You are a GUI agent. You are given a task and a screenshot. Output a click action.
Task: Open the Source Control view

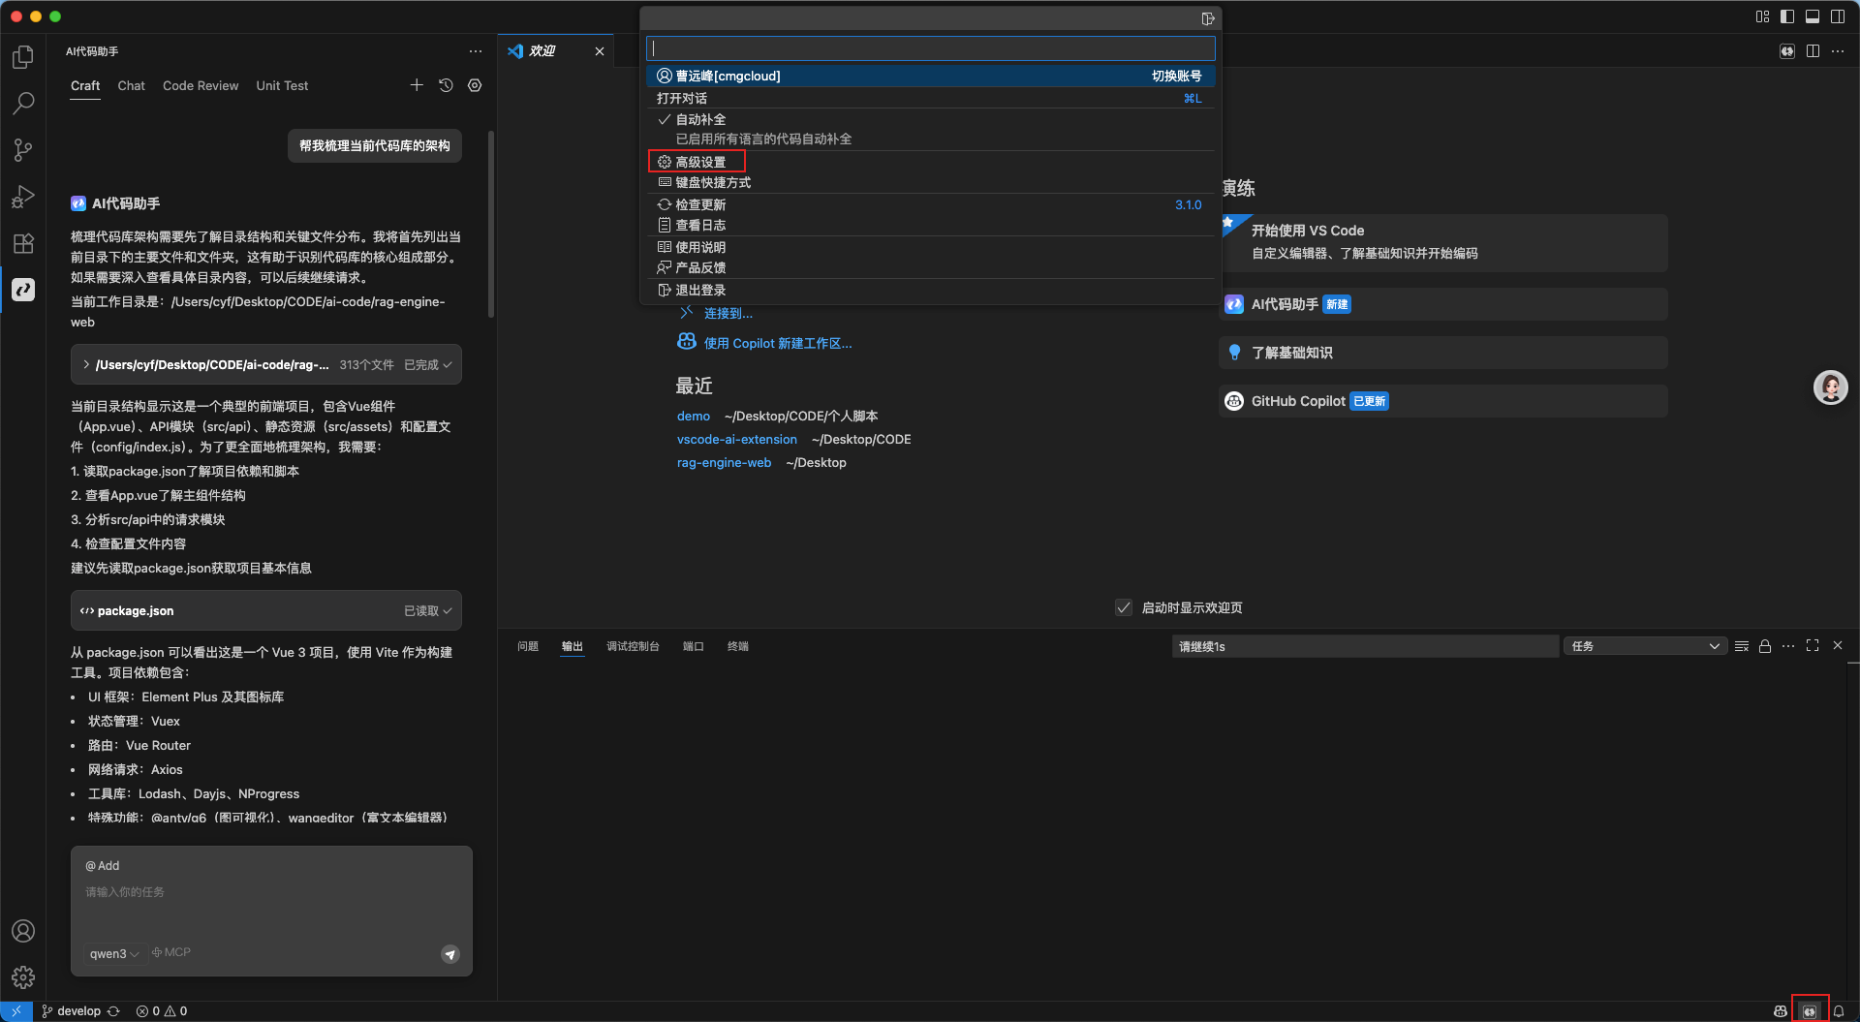click(x=23, y=149)
